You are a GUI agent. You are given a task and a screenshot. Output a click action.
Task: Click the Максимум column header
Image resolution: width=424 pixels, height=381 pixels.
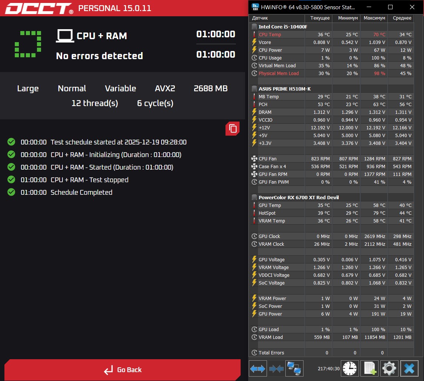click(x=374, y=18)
